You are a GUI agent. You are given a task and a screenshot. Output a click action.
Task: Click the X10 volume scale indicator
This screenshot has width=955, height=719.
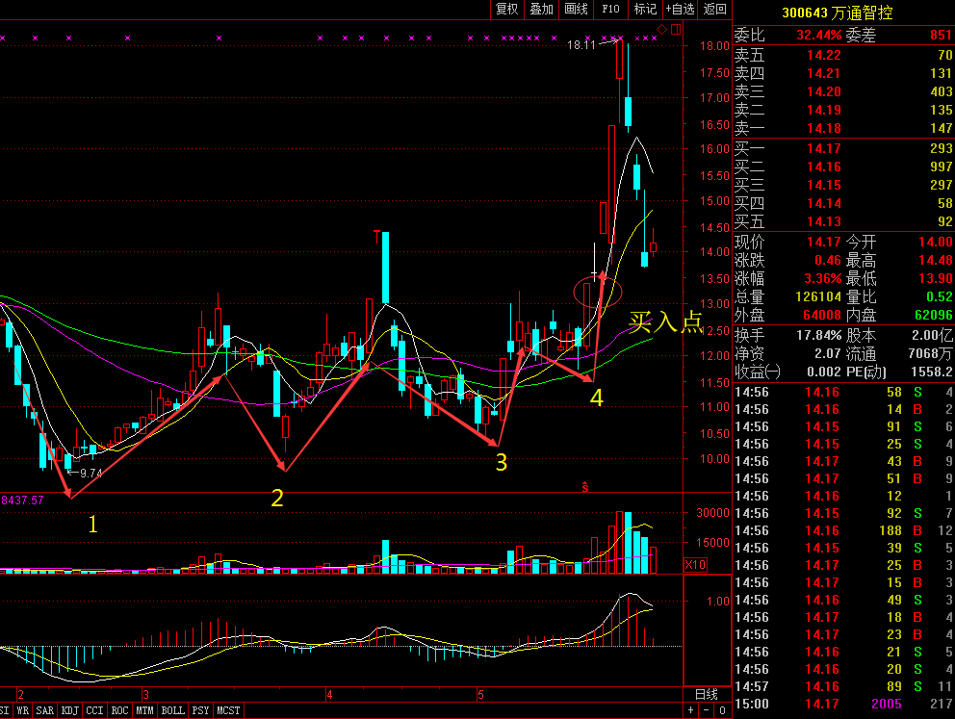(x=696, y=565)
